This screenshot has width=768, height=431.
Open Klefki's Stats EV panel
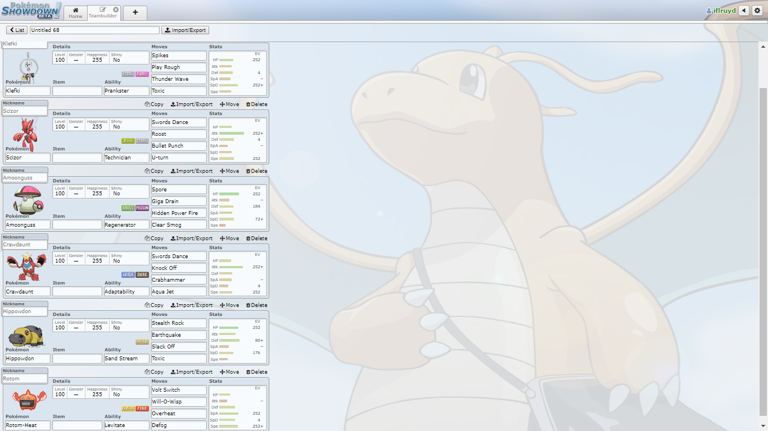point(237,73)
